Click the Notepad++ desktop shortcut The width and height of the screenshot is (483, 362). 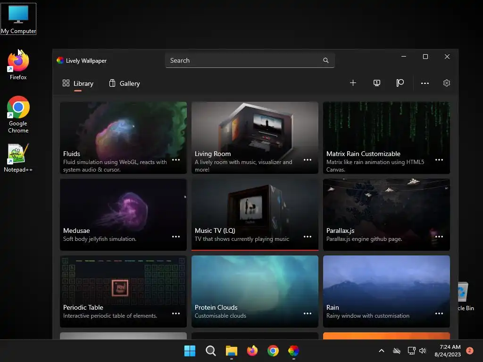pyautogui.click(x=18, y=157)
